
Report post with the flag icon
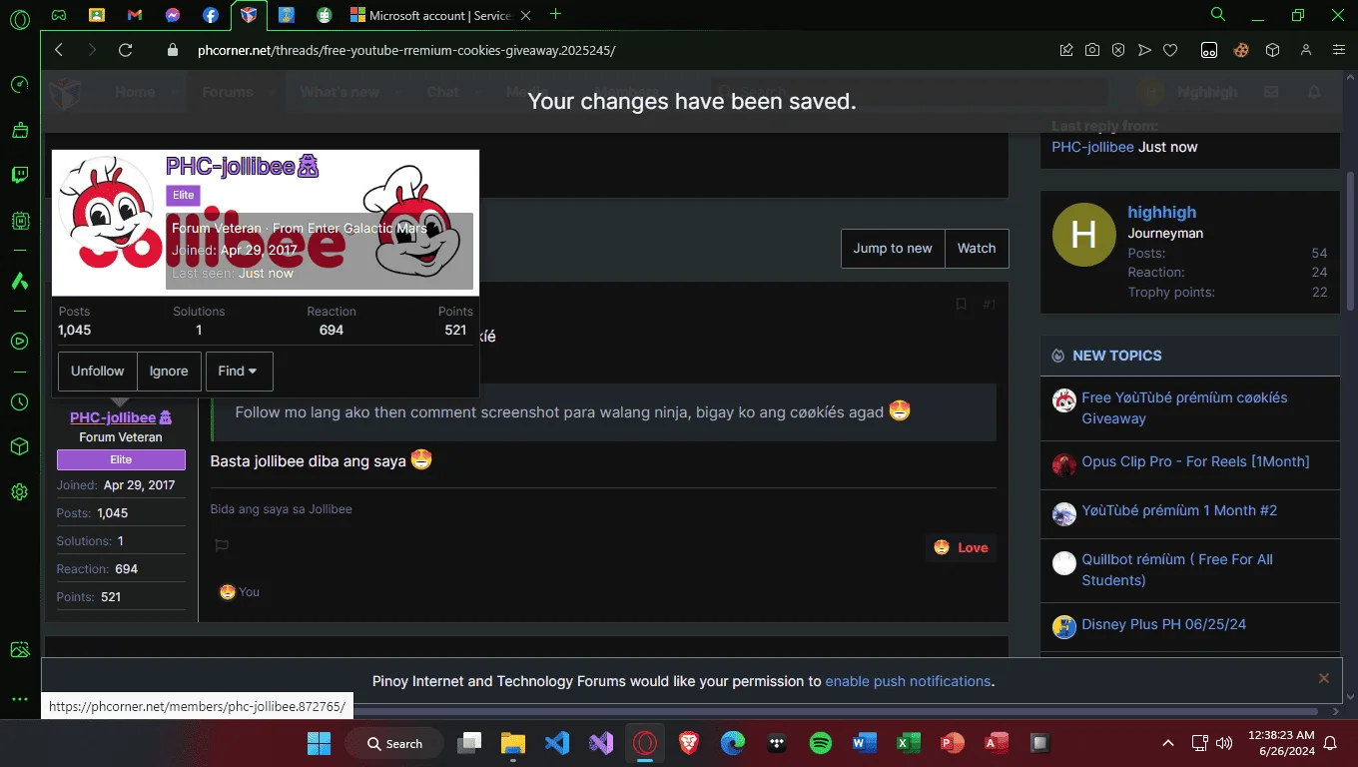(222, 546)
